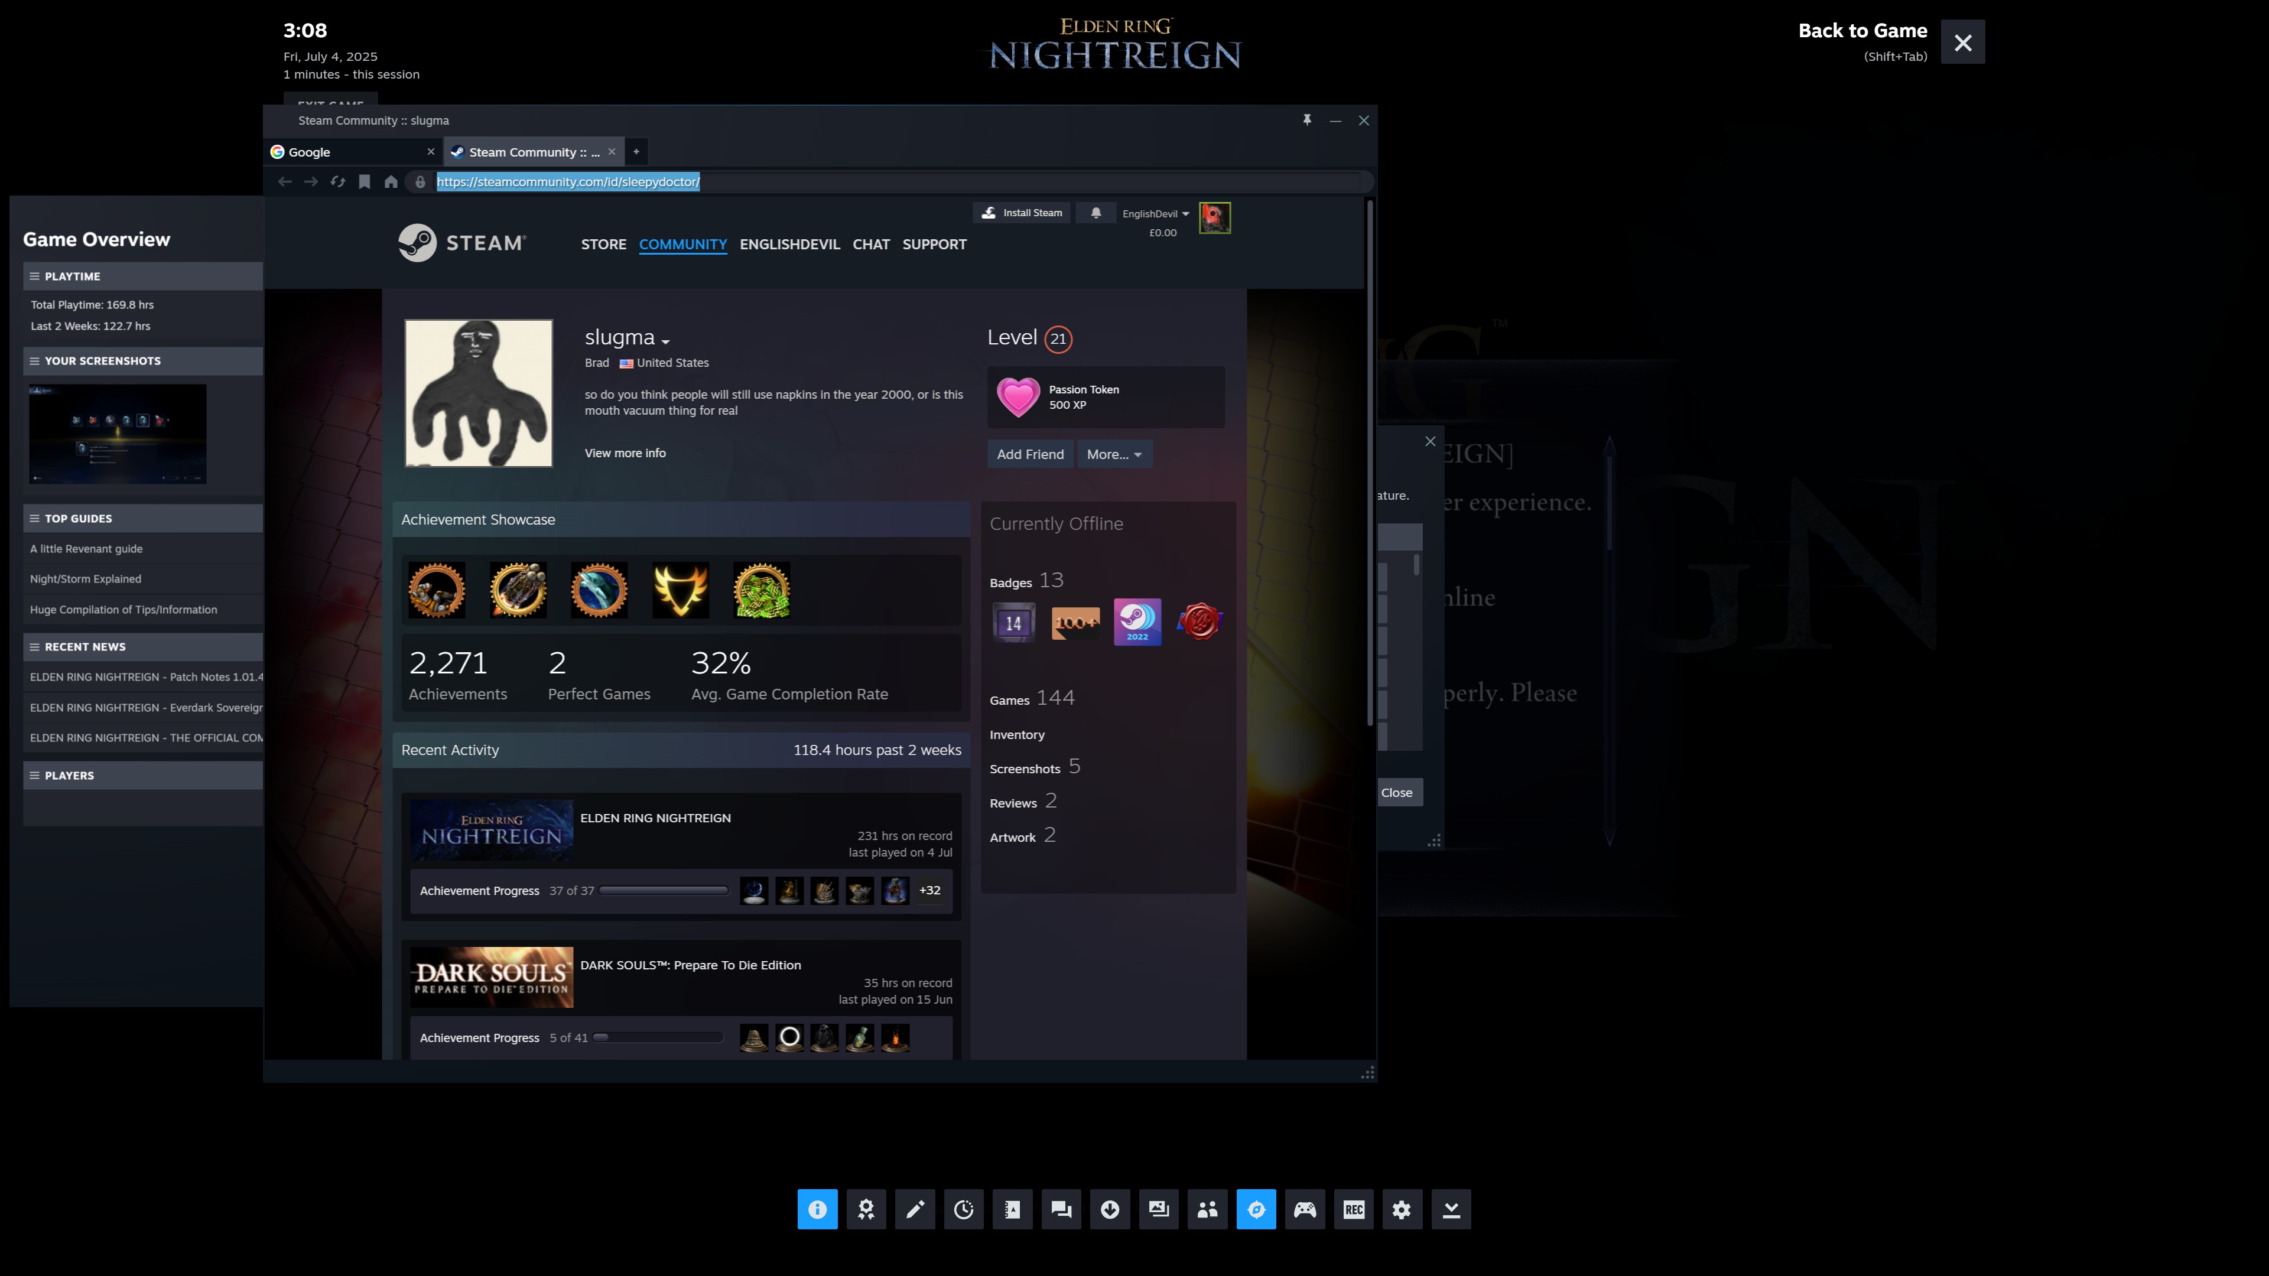Click the EnglishDevil account avatar
2269x1276 pixels.
tap(1215, 217)
